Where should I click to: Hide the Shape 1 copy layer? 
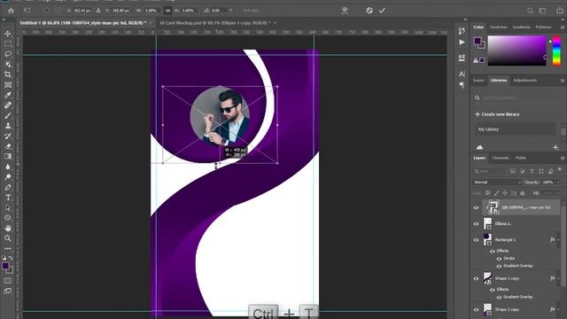click(476, 278)
